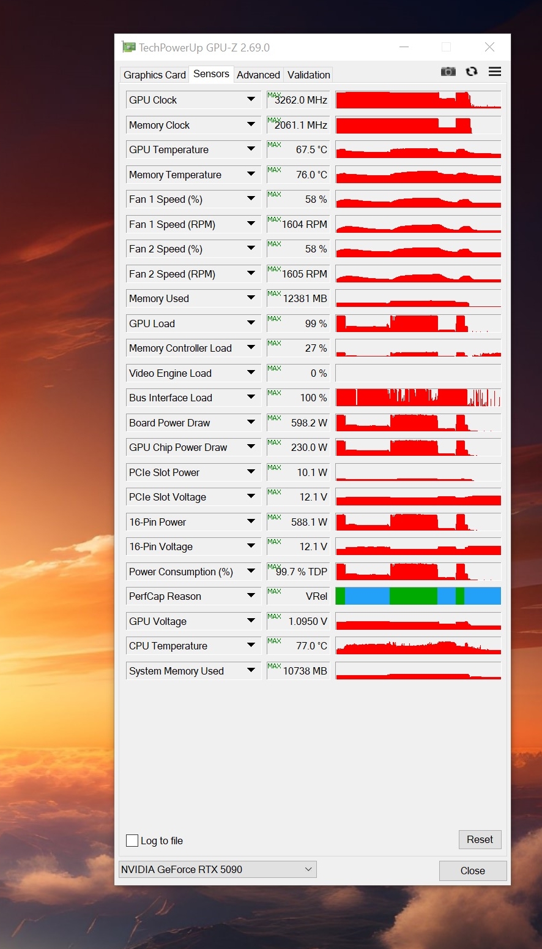
Task: Click the PerfCap Reason colored graph
Action: [418, 596]
